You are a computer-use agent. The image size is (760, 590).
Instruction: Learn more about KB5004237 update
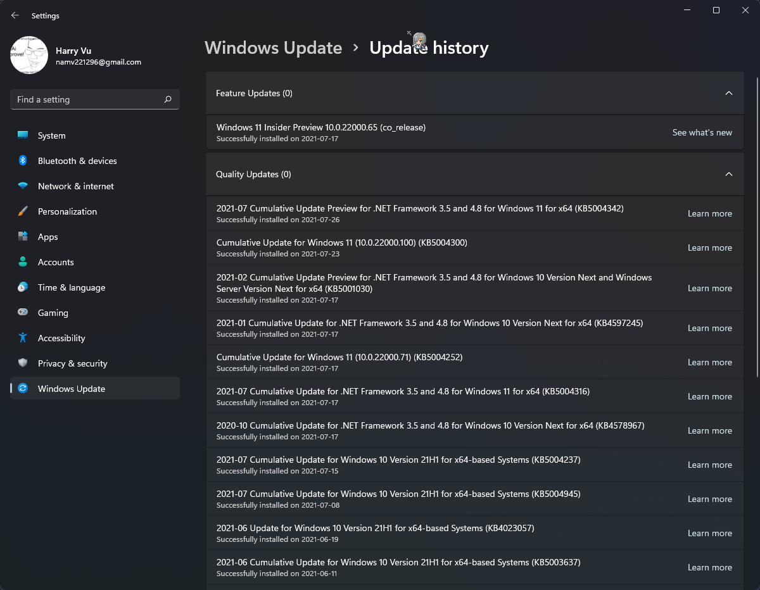pos(710,465)
